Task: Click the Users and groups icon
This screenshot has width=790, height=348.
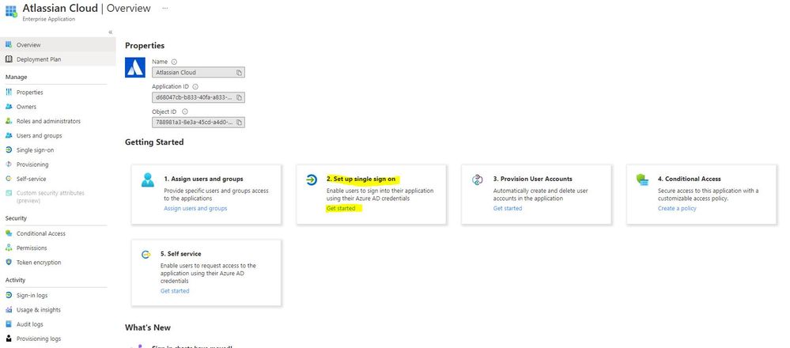Action: click(x=8, y=136)
